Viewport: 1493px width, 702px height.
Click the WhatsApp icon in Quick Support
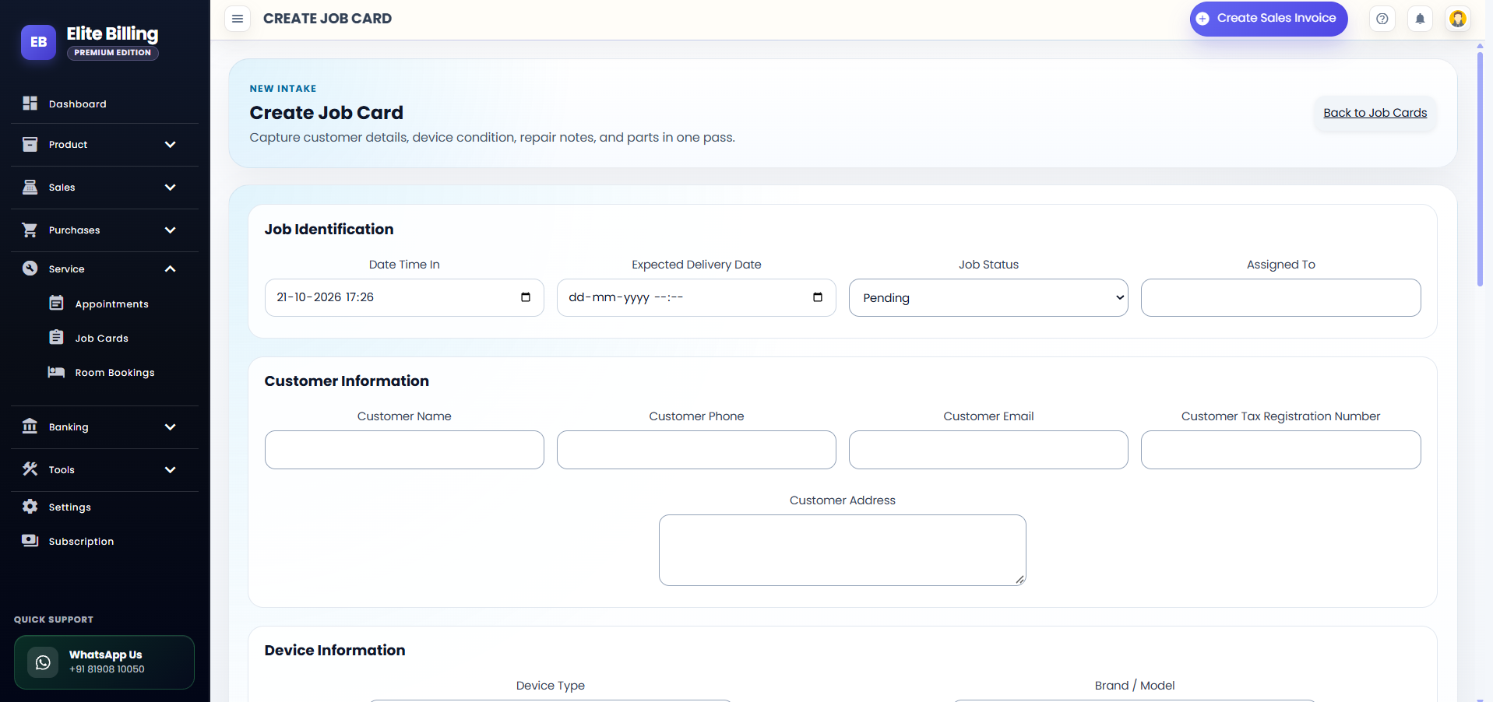[x=43, y=662]
